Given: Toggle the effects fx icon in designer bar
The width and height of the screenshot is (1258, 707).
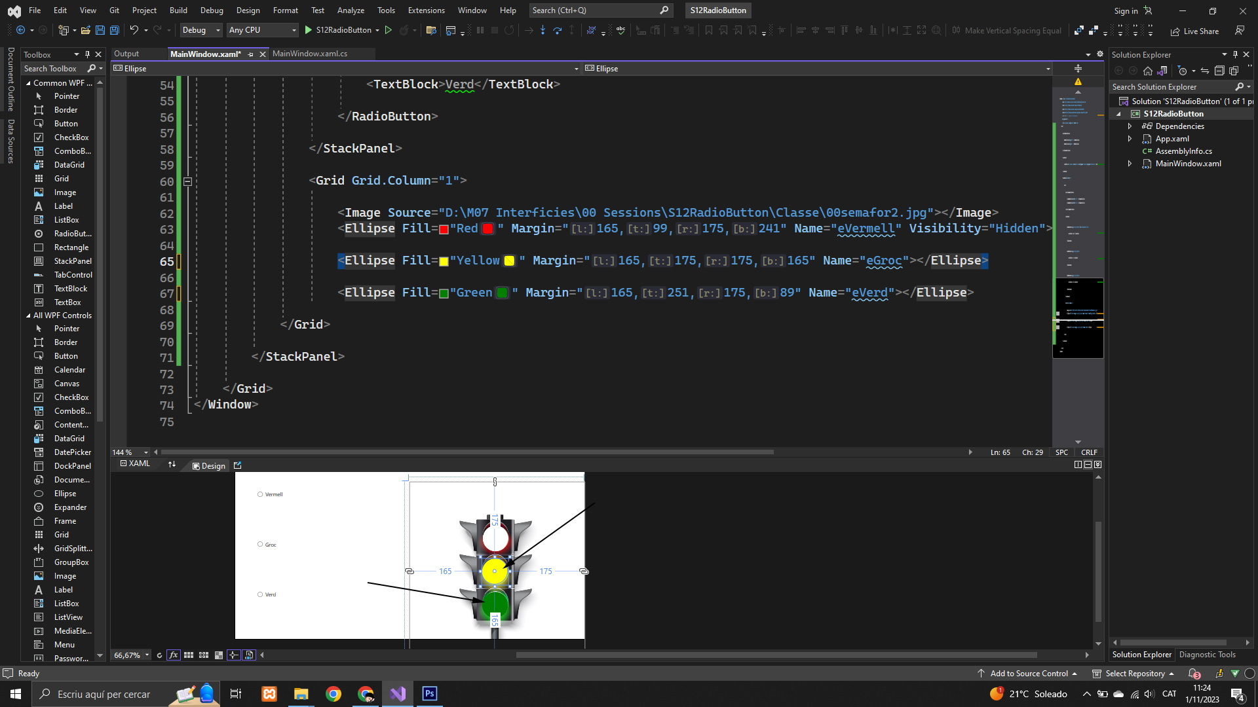Looking at the screenshot, I should 173,655.
